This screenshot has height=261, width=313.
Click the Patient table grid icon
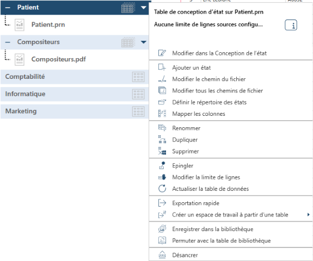128,8
